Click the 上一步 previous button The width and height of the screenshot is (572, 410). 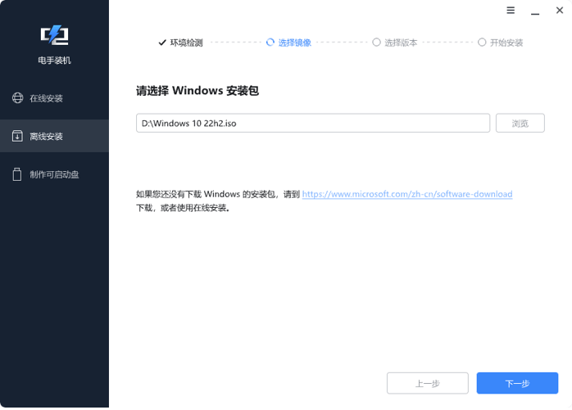pyautogui.click(x=428, y=383)
